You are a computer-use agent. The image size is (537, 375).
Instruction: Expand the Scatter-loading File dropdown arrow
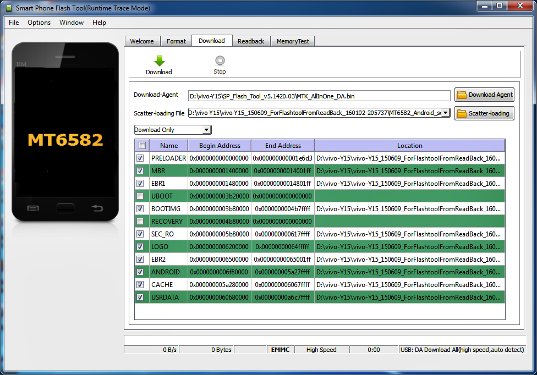coord(446,113)
